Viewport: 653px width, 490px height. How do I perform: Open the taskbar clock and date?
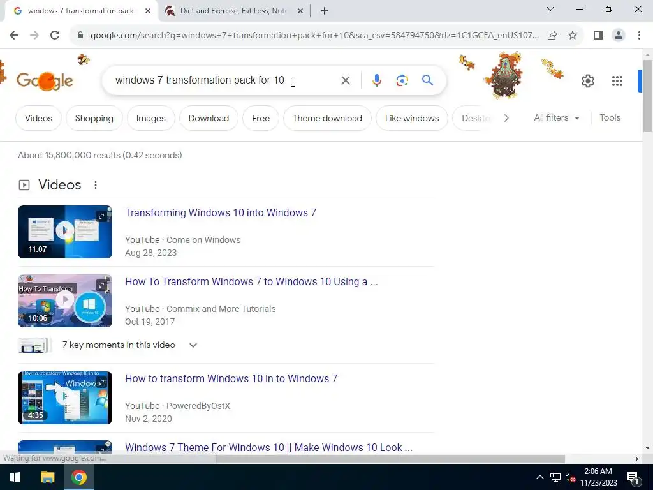point(598,477)
